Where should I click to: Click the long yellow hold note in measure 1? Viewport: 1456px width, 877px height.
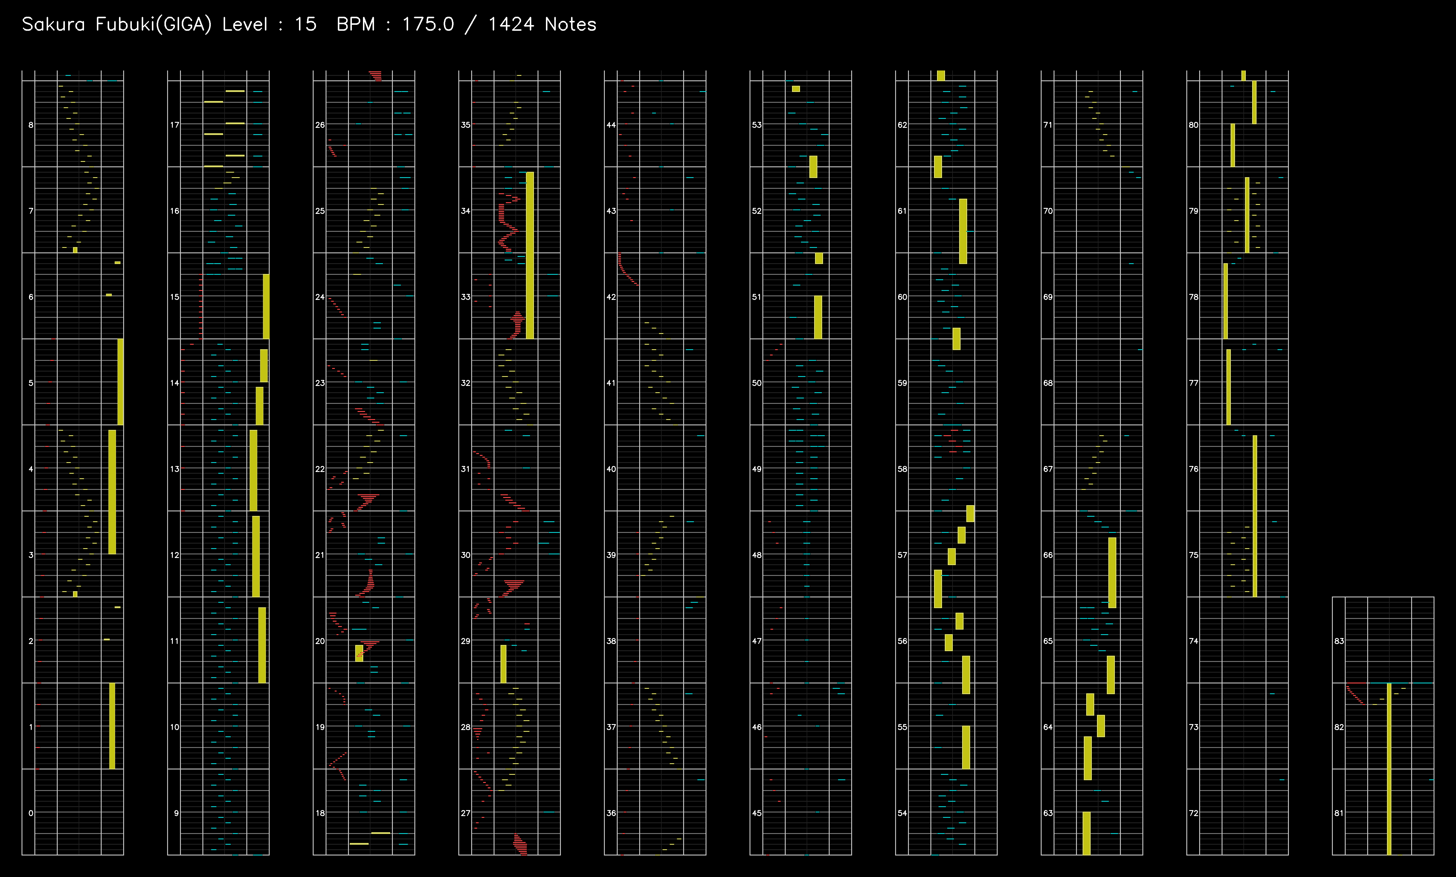point(112,726)
